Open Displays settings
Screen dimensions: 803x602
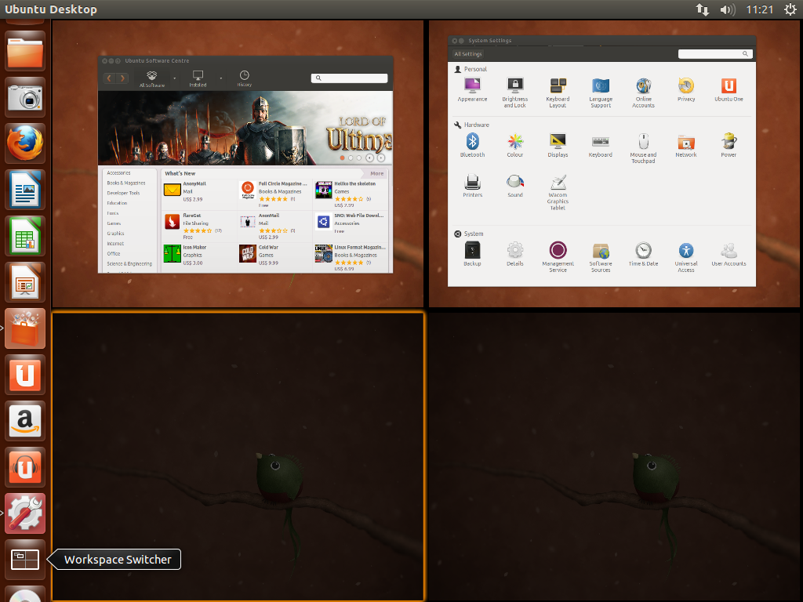click(558, 145)
